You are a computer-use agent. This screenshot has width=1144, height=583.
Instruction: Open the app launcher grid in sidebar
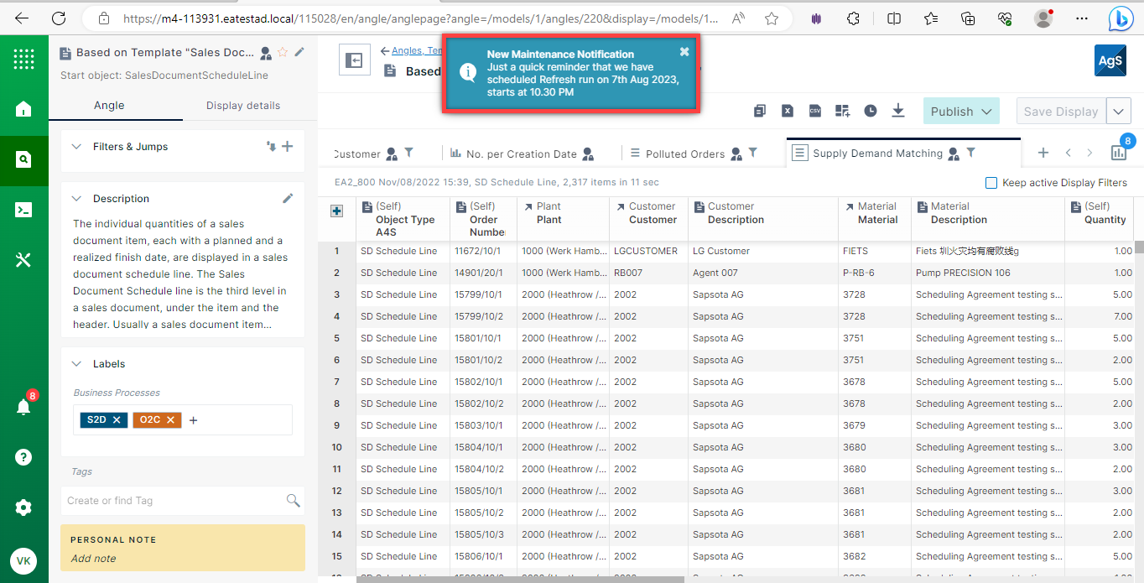23,59
